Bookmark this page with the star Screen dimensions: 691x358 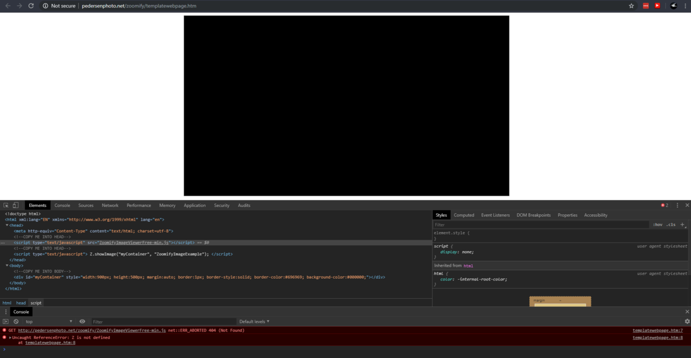[631, 6]
